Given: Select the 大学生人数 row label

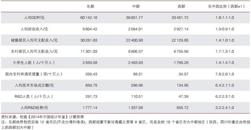Looking at the screenshot, I should (34, 63).
